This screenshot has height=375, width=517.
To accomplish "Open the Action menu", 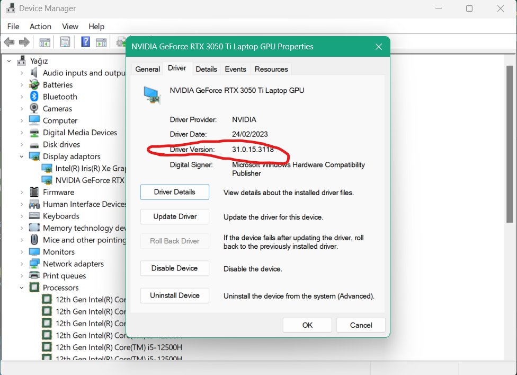I will point(41,27).
